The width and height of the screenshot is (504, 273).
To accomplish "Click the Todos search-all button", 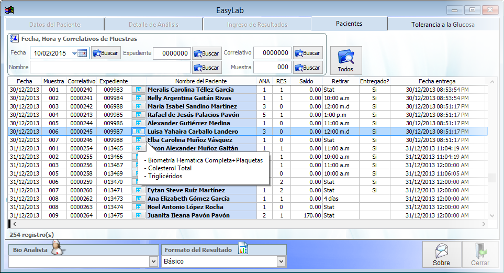I will pyautogui.click(x=345, y=60).
